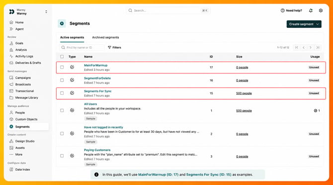This screenshot has width=333, height=185.
Task: Click the Message Library folder icon
Action: pos(11,98)
